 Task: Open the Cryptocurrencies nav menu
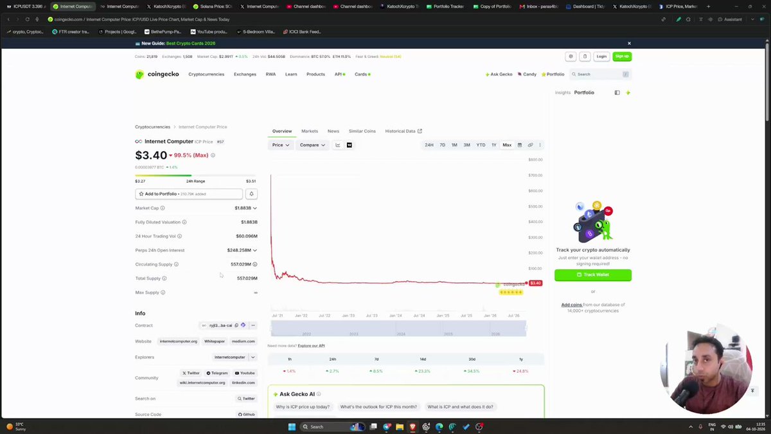tap(206, 74)
